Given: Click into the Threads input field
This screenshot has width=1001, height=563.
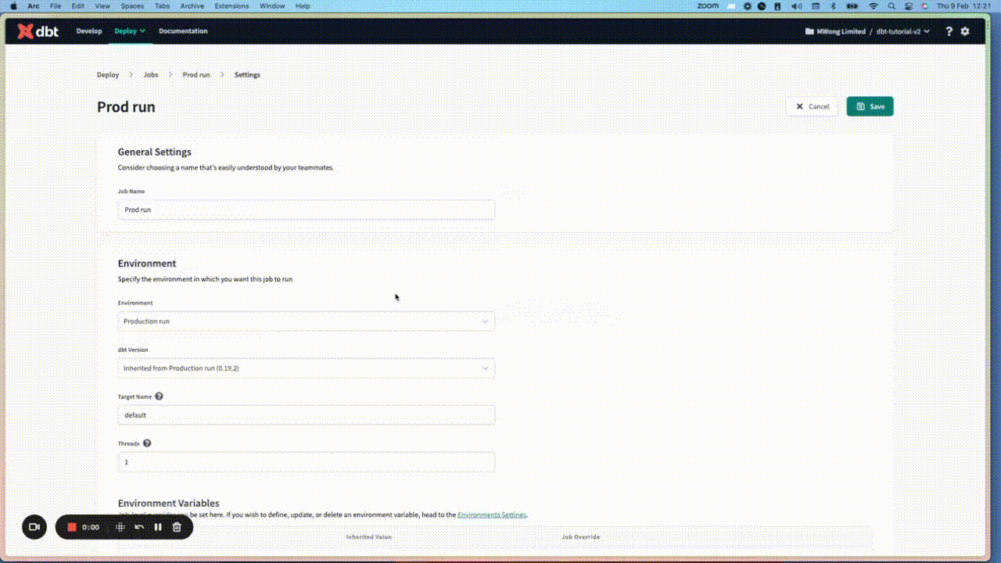Looking at the screenshot, I should 305,462.
